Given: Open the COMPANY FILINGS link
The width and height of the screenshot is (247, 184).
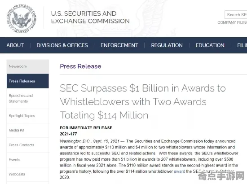Looking at the screenshot, I should [232, 22].
